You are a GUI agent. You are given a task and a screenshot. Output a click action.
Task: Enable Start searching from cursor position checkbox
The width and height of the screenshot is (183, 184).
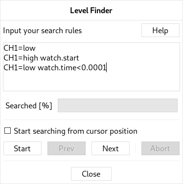(7, 131)
